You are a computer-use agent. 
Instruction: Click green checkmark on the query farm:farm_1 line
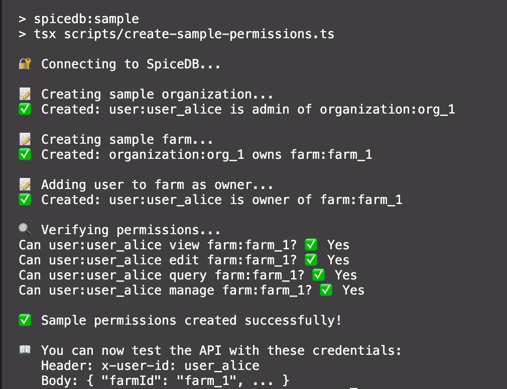(x=319, y=275)
